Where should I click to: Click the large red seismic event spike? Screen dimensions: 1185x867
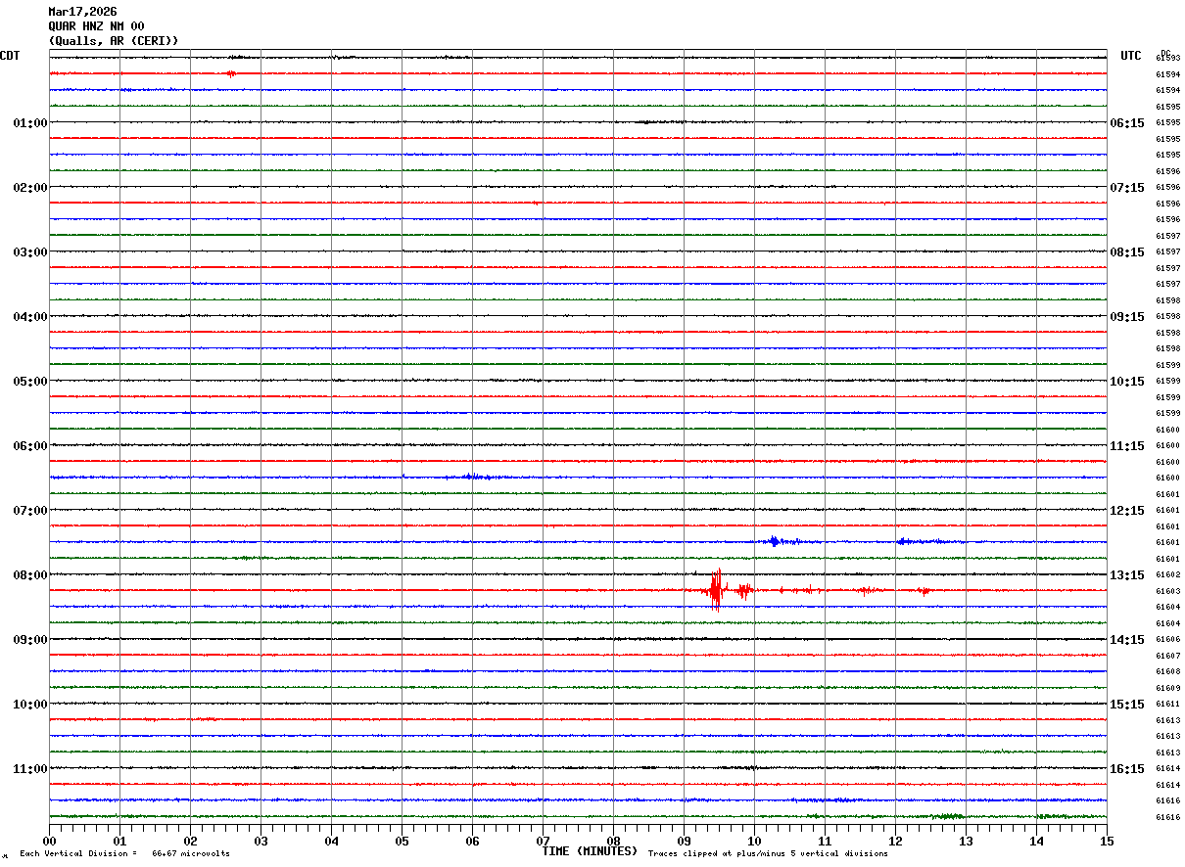[x=716, y=589]
